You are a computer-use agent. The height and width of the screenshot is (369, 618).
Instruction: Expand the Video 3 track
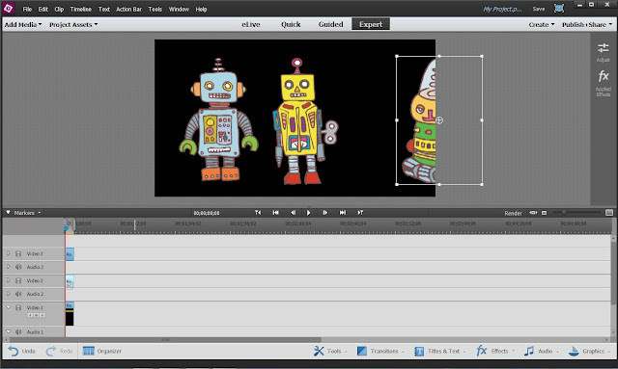click(9, 253)
